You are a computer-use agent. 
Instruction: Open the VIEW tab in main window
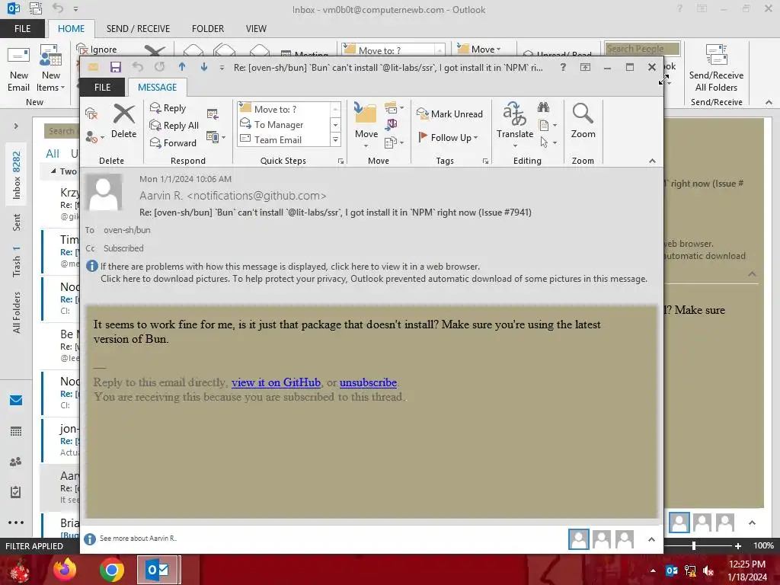[256, 29]
